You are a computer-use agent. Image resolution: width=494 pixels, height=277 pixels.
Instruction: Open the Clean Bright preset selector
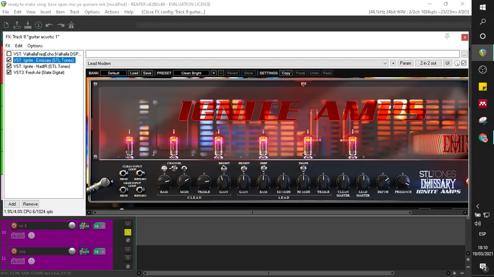191,73
